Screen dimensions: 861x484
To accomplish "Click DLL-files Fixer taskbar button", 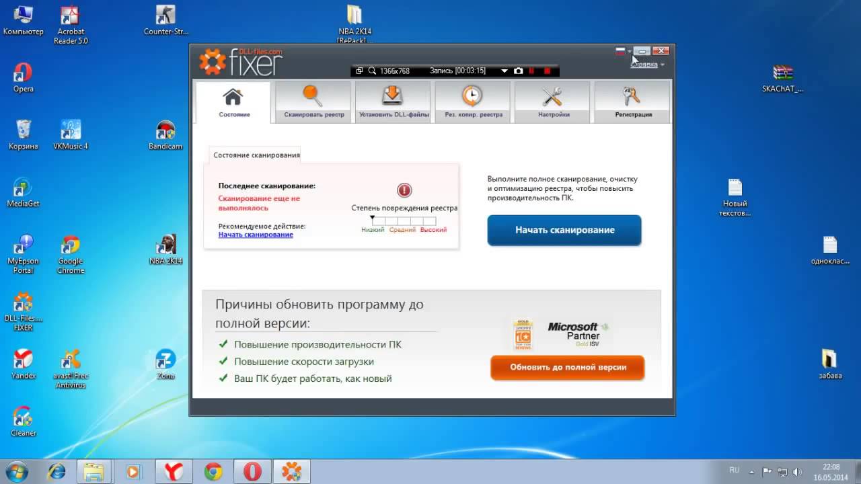I will click(x=292, y=471).
